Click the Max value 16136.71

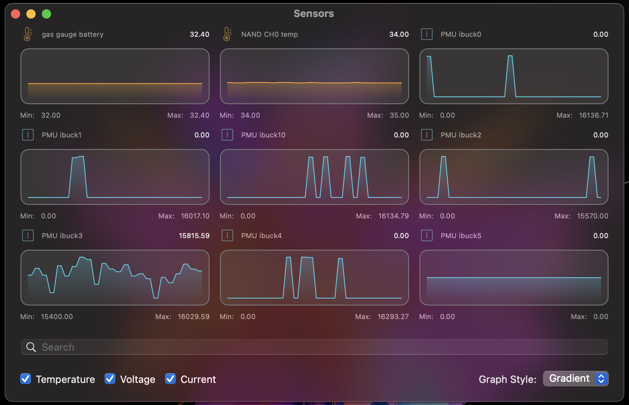[593, 115]
